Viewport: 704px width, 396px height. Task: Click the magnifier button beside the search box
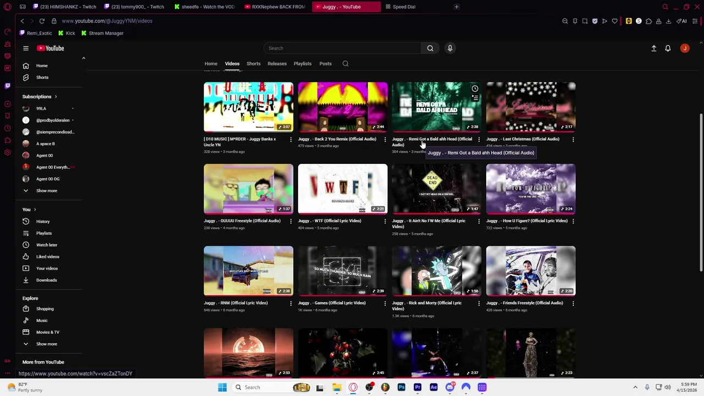(x=430, y=48)
